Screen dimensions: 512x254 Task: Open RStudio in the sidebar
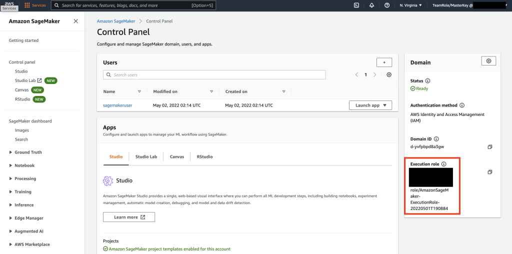coord(22,99)
